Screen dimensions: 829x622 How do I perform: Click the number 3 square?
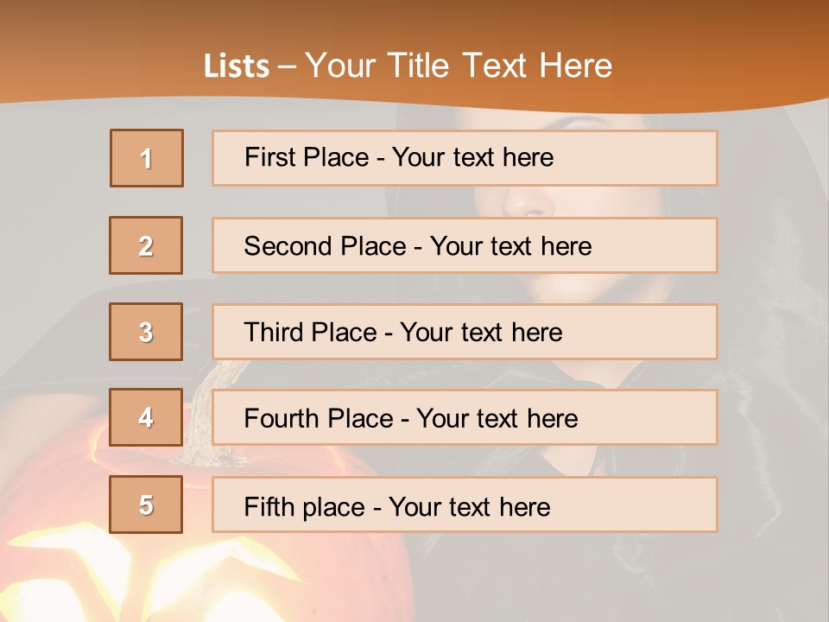tap(146, 332)
